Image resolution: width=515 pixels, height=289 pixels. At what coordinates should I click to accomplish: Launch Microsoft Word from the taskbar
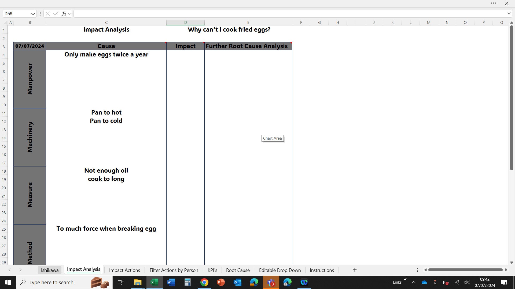pyautogui.click(x=171, y=282)
